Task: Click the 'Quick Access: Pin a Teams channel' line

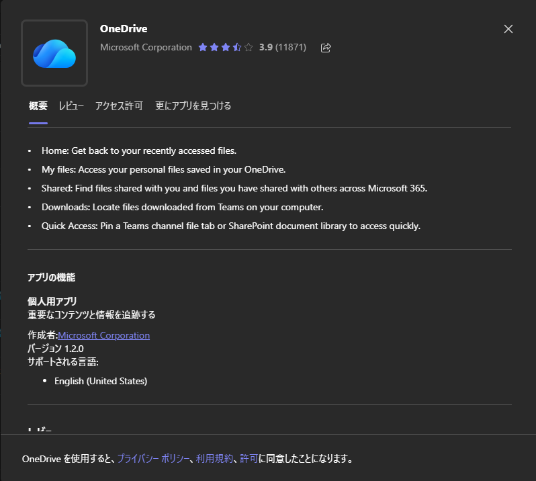Action: coord(231,226)
